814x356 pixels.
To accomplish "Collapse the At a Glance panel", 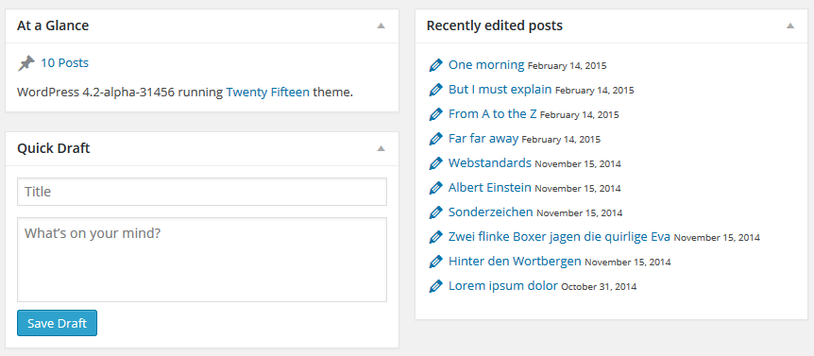I will 382,25.
